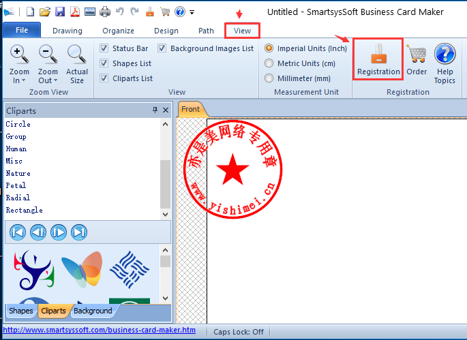Image resolution: width=467 pixels, height=340 pixels.
Task: Select Imperial Units (Inch) radio button
Action: [269, 48]
